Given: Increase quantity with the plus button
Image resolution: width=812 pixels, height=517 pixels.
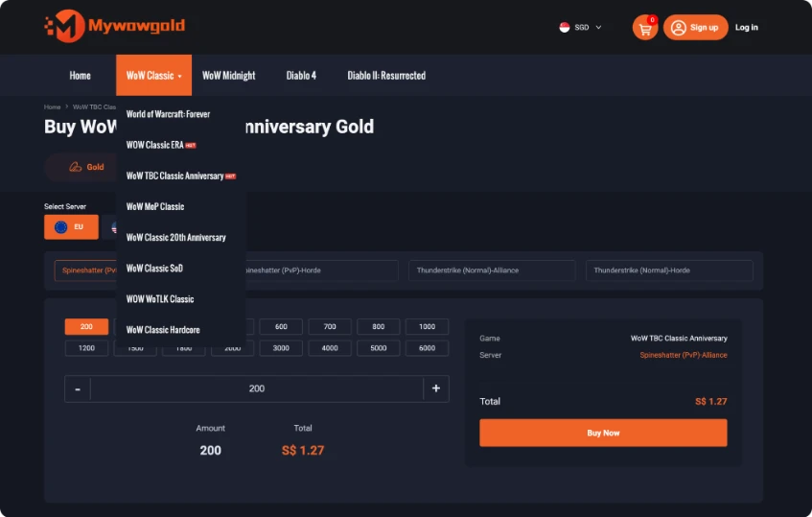Looking at the screenshot, I should click(x=436, y=388).
